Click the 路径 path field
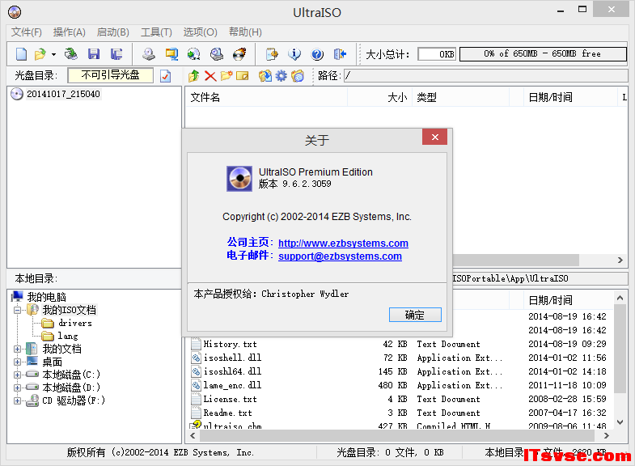This screenshot has height=466, width=635. pos(485,75)
